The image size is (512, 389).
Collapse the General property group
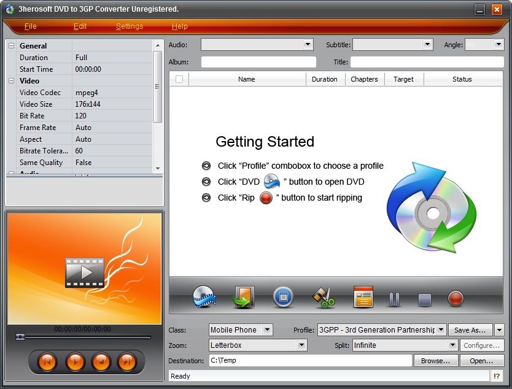click(x=12, y=46)
